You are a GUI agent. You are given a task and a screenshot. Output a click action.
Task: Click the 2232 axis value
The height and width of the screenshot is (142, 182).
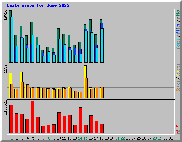(x=5, y=69)
